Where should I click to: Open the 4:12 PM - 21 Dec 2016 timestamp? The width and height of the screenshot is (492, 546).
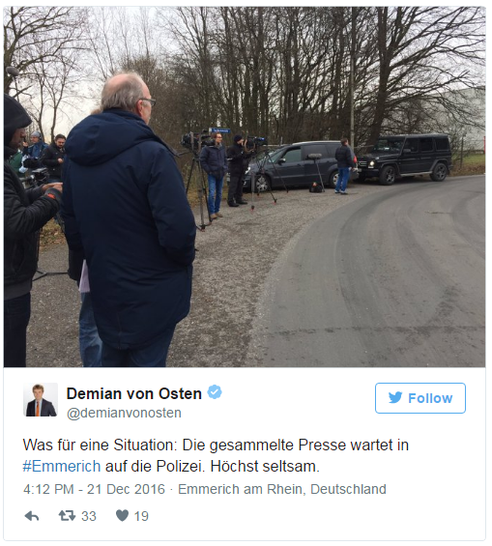coord(94,489)
